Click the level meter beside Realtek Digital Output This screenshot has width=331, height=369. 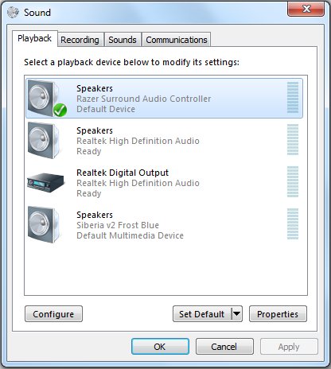click(293, 182)
